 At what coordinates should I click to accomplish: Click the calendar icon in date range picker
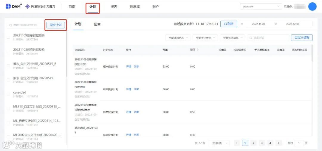242,24
